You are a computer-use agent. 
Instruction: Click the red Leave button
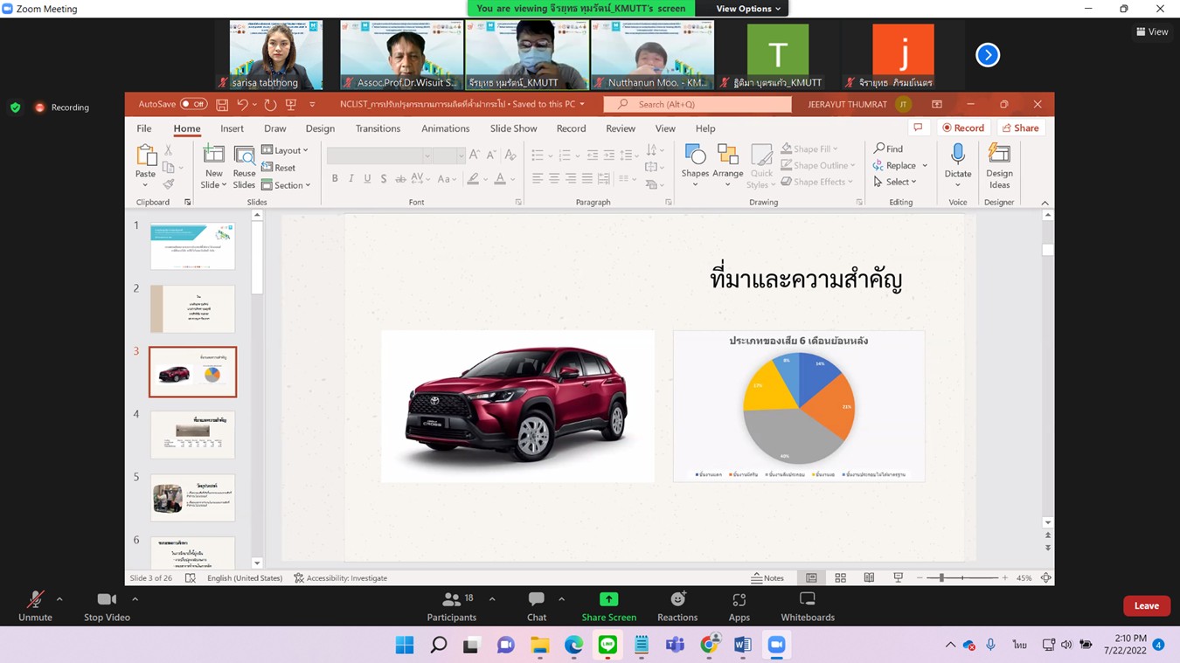click(x=1146, y=605)
